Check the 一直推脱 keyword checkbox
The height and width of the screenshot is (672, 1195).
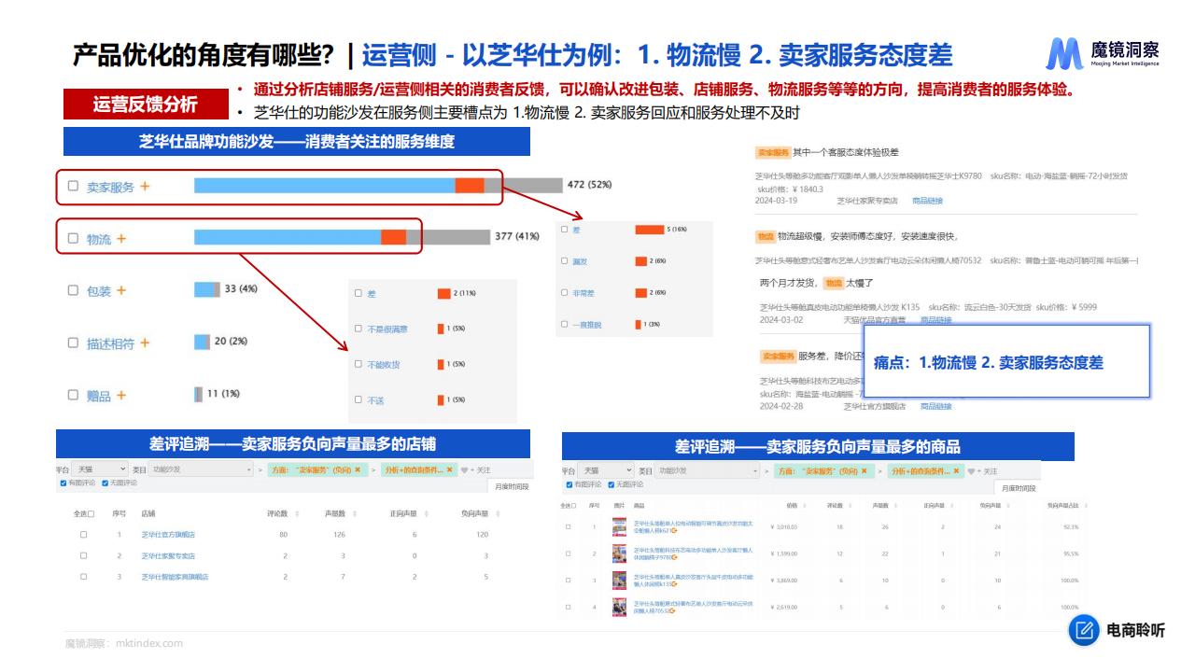[564, 324]
